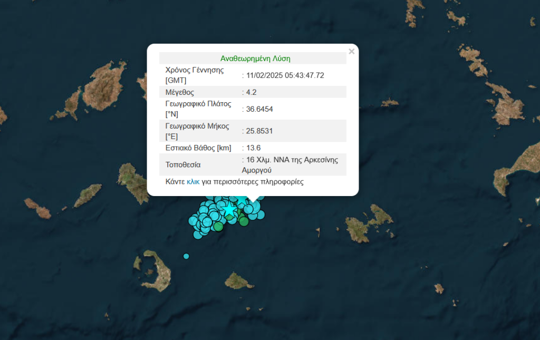The width and height of the screenshot is (540, 340).
Task: Select the isolated small cyan circle near Santorini
Action: click(186, 256)
